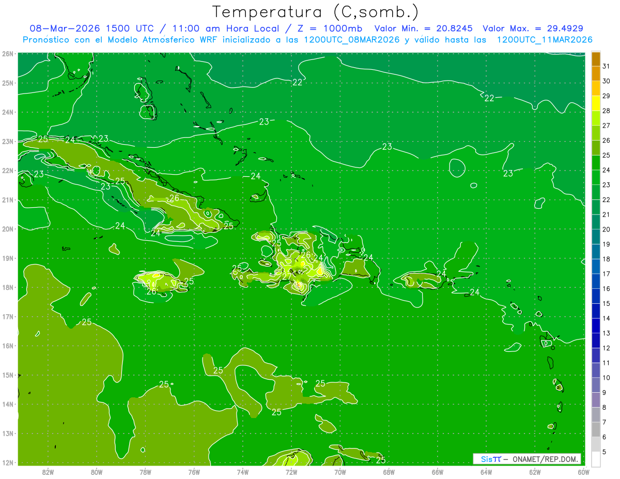Click the yellow legend swatch between 28 and 29

[596, 103]
